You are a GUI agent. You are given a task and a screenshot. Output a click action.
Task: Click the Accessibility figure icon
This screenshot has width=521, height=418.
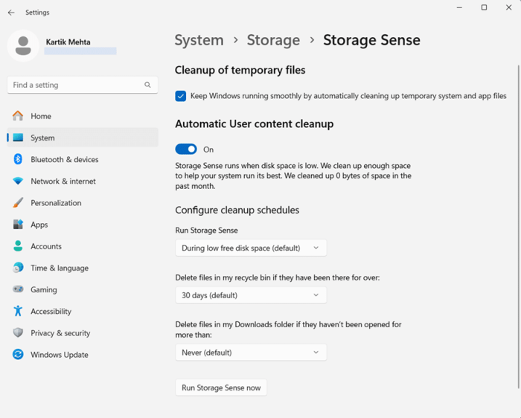click(18, 311)
